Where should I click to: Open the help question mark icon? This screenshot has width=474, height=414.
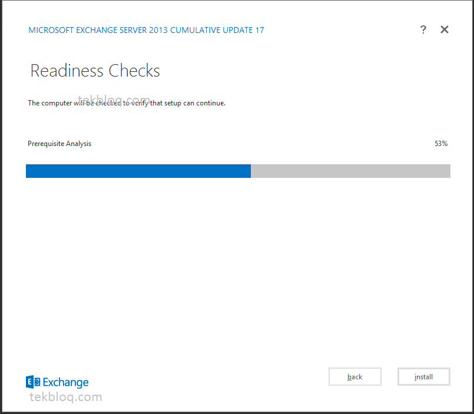[x=423, y=29]
